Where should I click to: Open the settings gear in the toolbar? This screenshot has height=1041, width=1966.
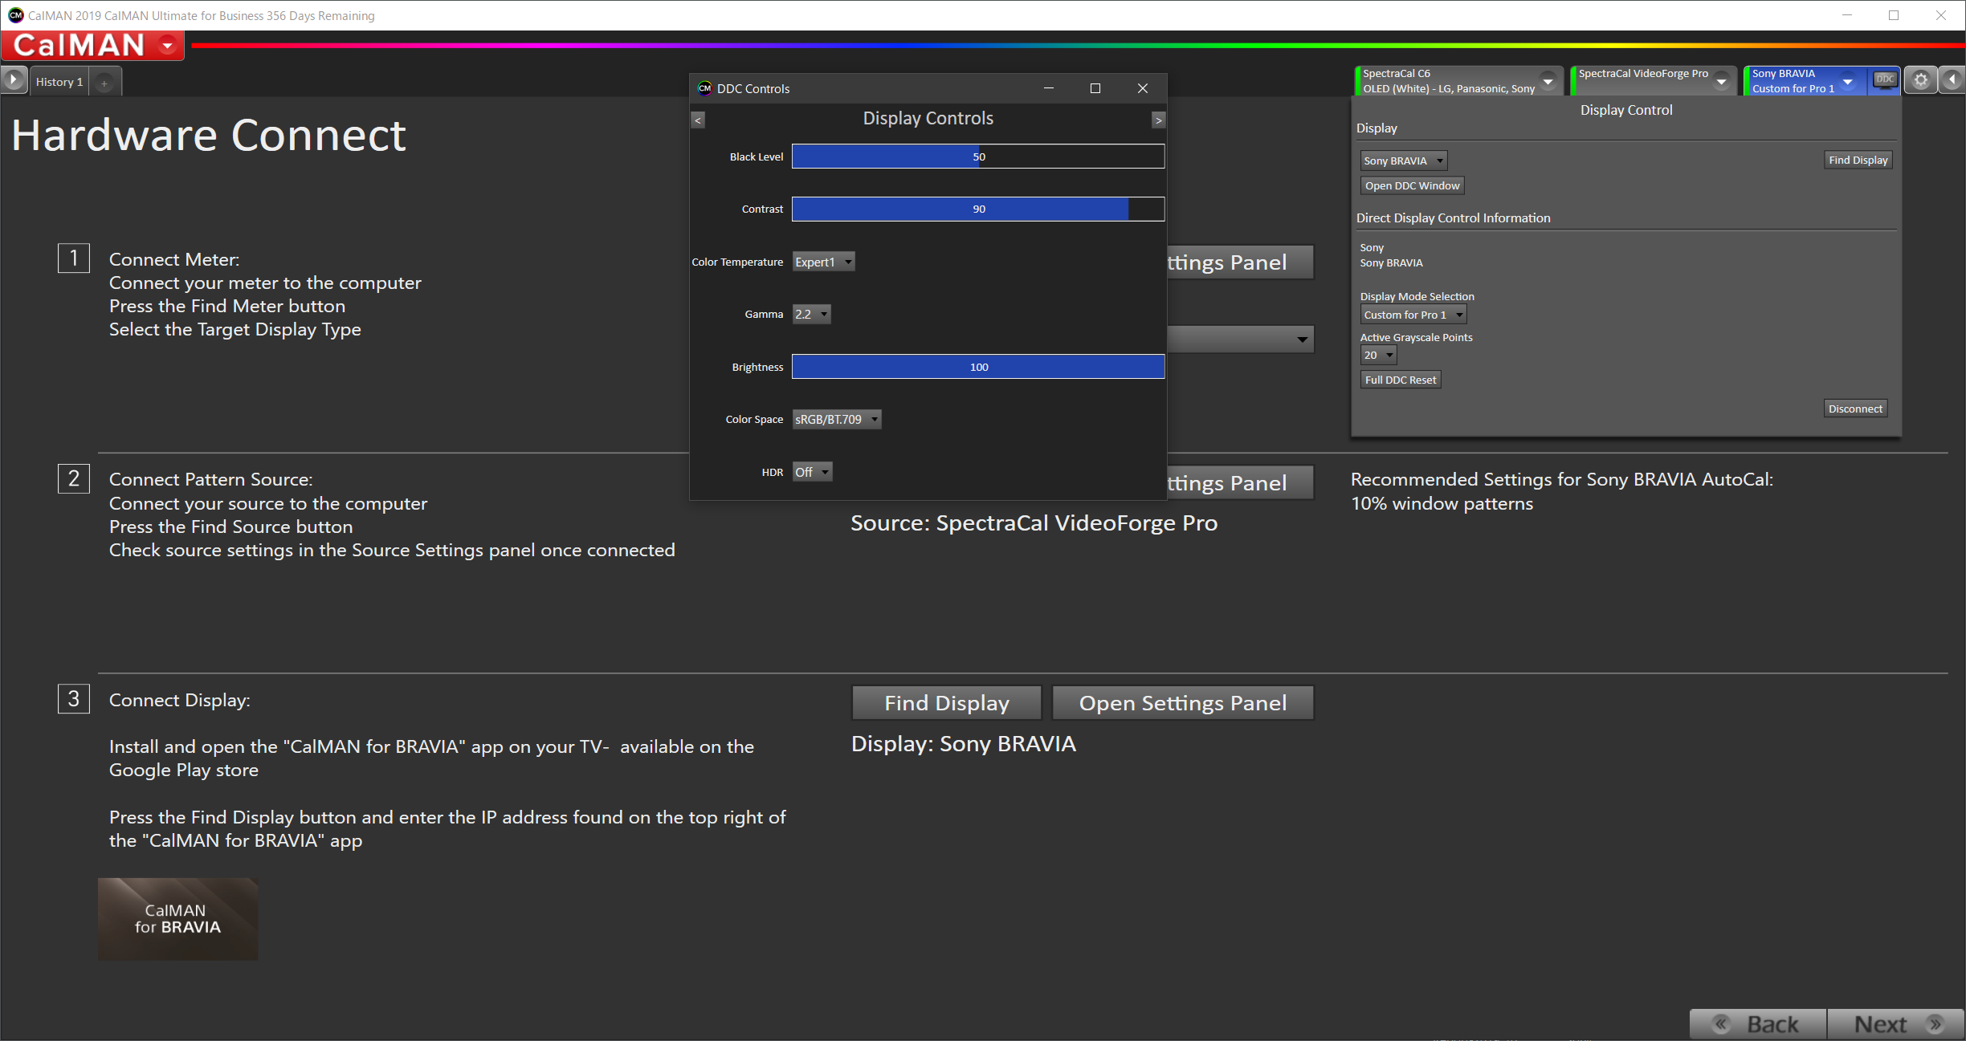(x=1920, y=80)
